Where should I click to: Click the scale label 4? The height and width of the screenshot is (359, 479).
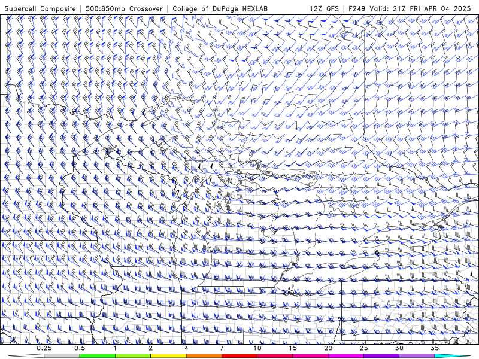click(186, 348)
